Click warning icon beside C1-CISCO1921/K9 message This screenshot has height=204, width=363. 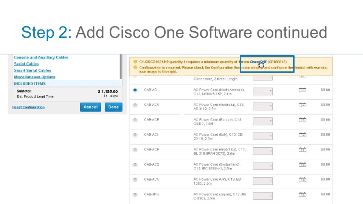(x=135, y=62)
